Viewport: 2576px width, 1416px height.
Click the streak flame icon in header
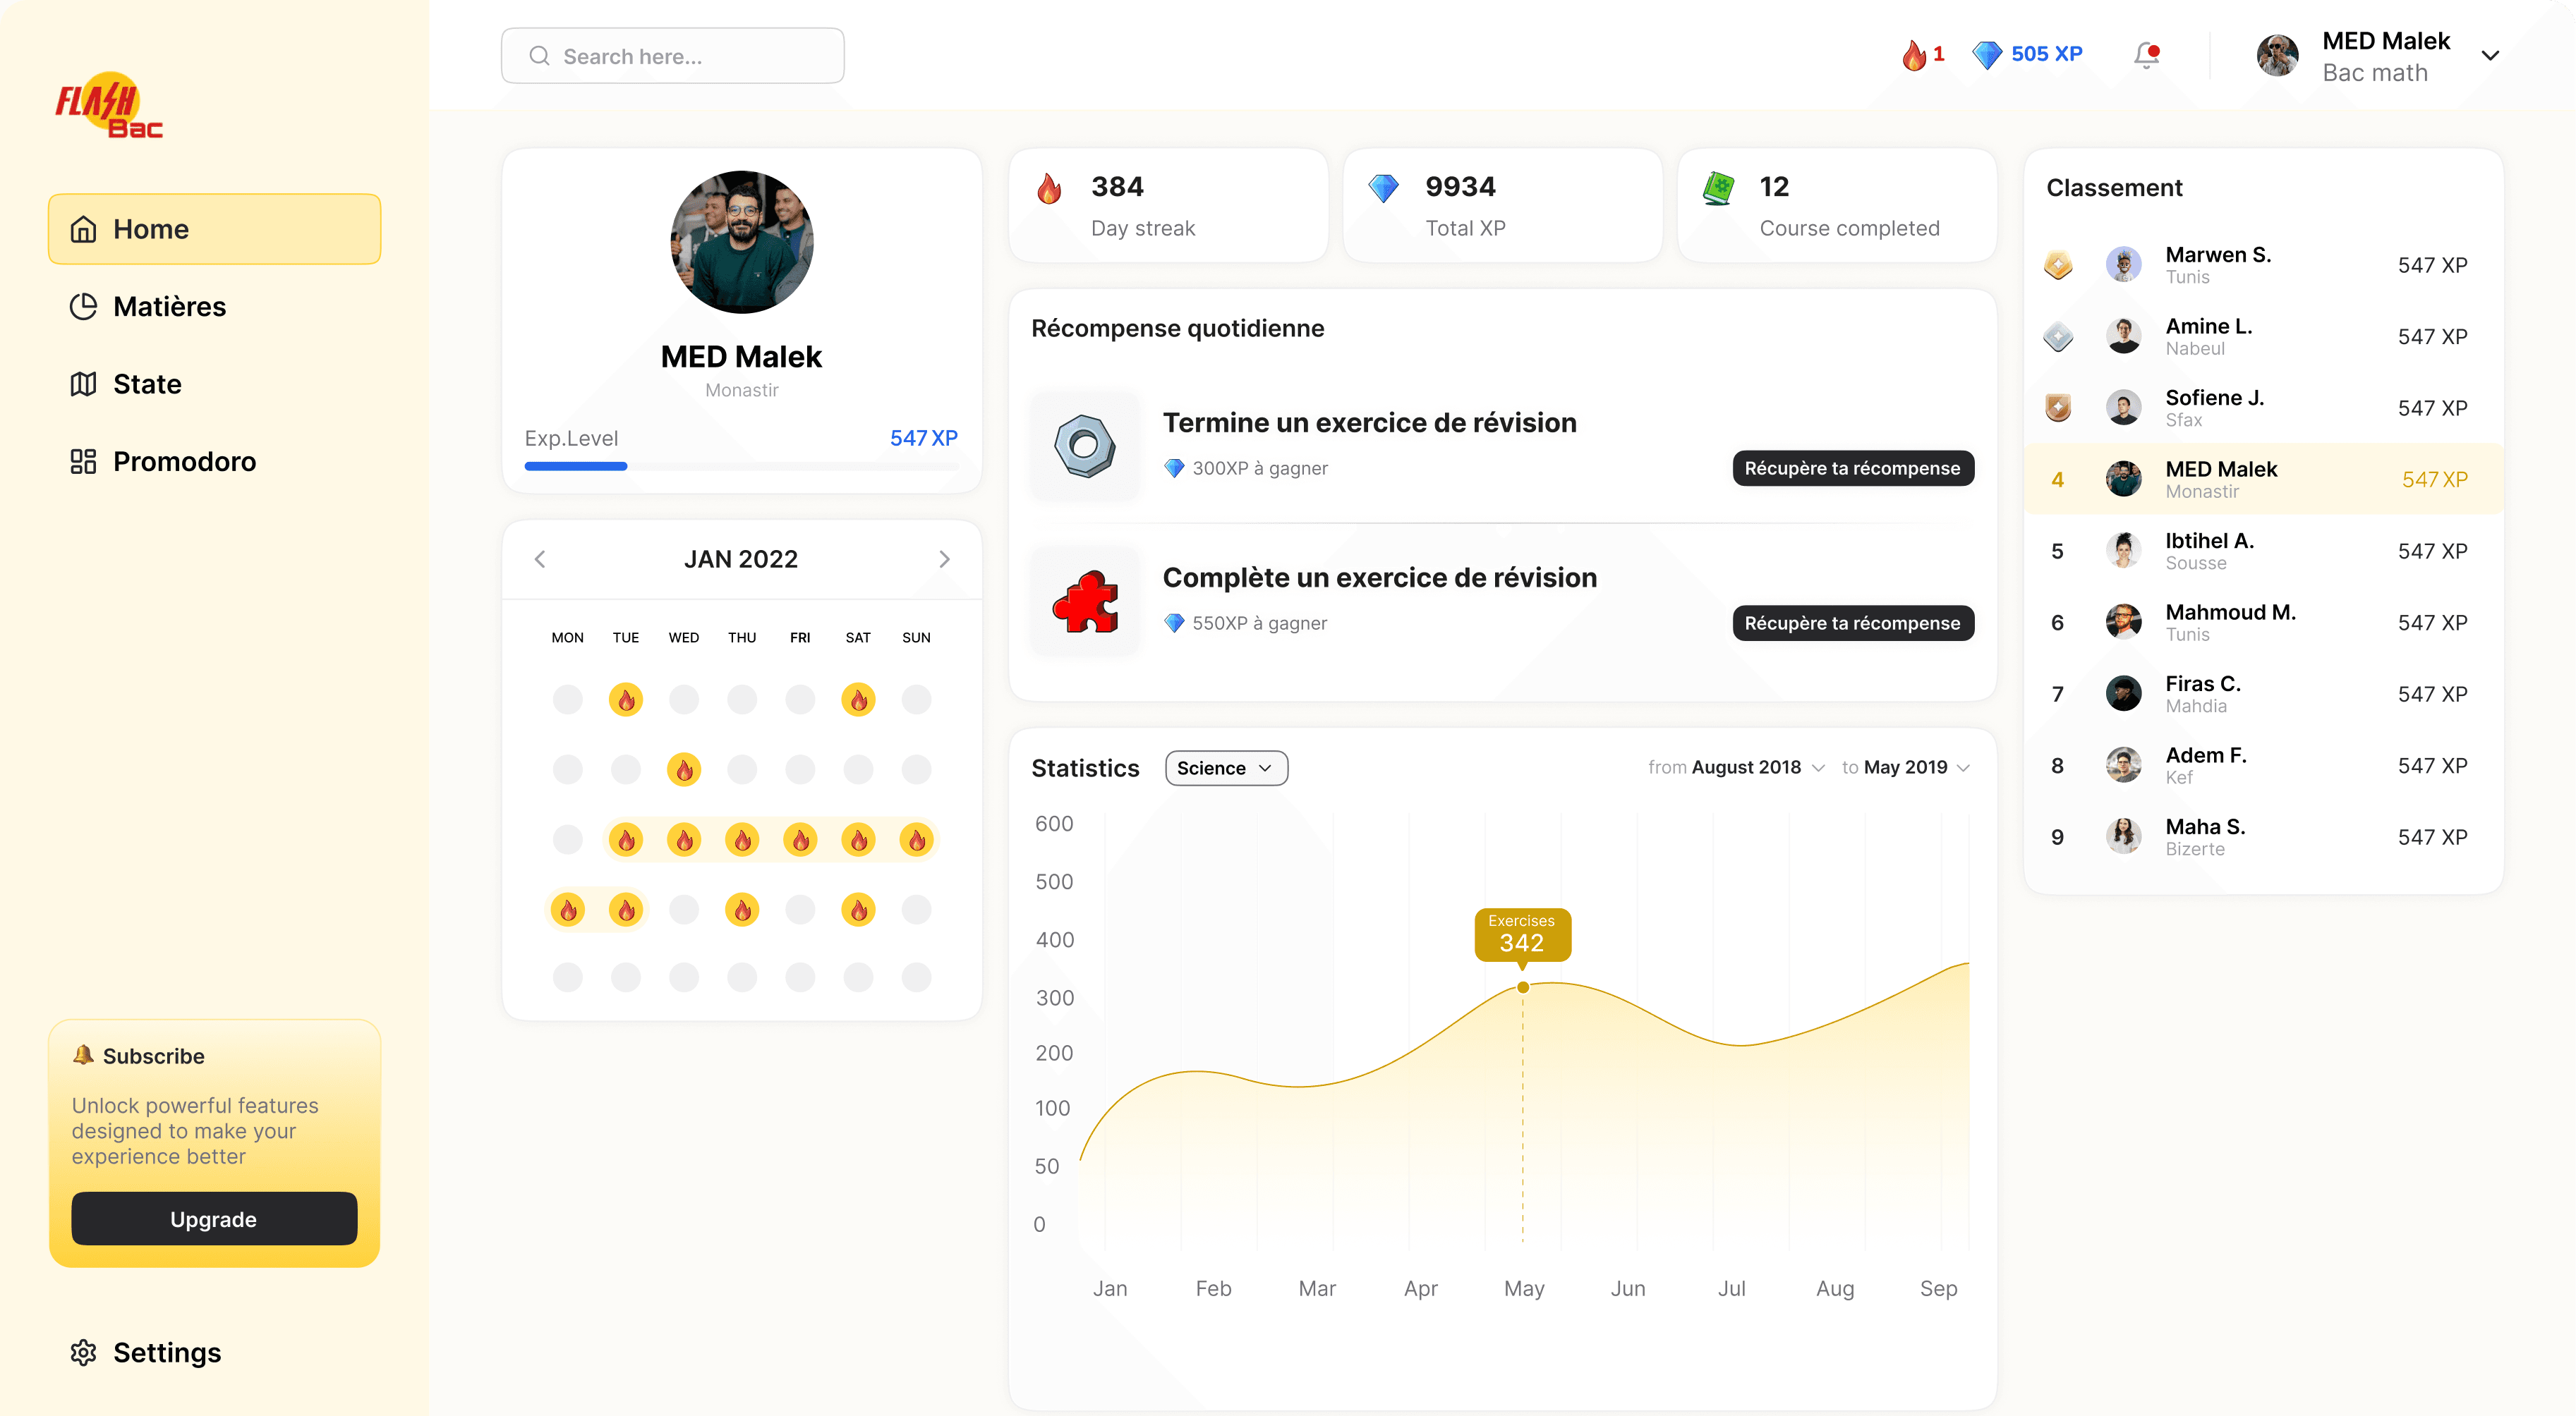(1913, 55)
